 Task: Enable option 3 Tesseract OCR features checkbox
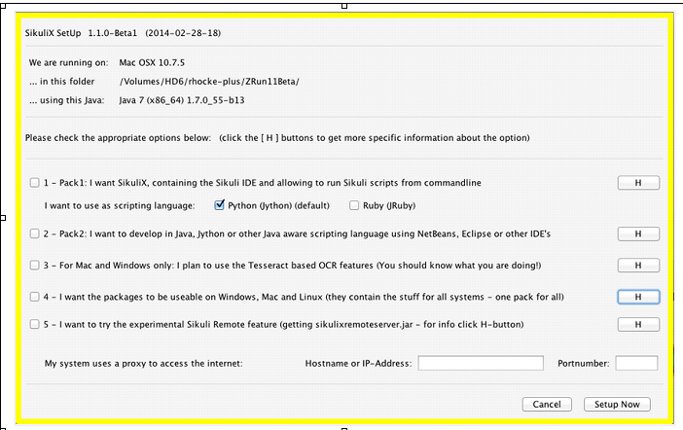point(34,266)
